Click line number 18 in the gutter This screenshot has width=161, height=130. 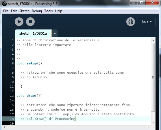12,119
